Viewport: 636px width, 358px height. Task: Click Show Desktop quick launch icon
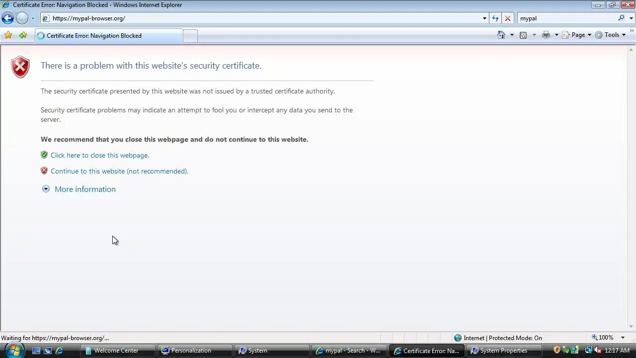36,351
